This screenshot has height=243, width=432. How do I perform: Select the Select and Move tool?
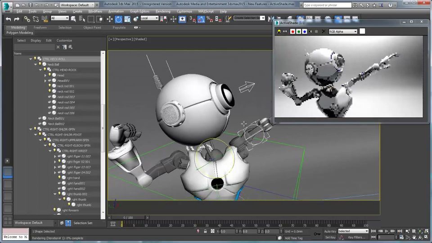[109, 19]
